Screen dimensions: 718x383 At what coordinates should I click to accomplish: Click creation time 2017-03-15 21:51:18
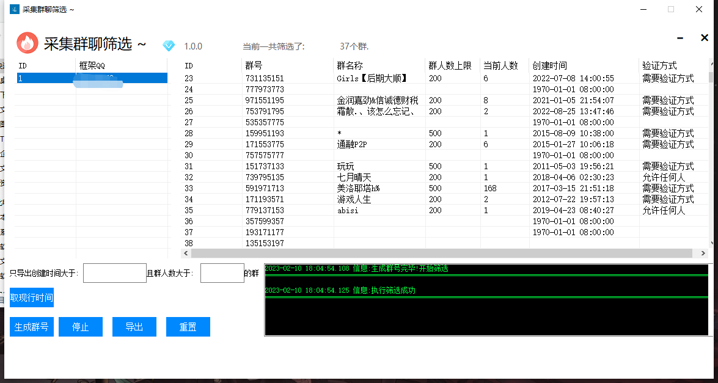(573, 188)
